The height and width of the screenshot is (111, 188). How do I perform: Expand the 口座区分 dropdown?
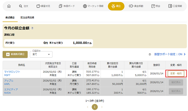coord(41,54)
